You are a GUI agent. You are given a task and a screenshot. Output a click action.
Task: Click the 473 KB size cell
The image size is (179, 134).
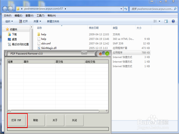[146, 48]
